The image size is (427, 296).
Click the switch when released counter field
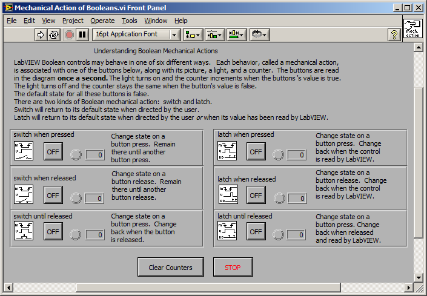tap(94, 199)
